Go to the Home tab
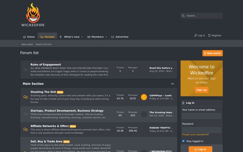243x152 pixels. (x=29, y=37)
